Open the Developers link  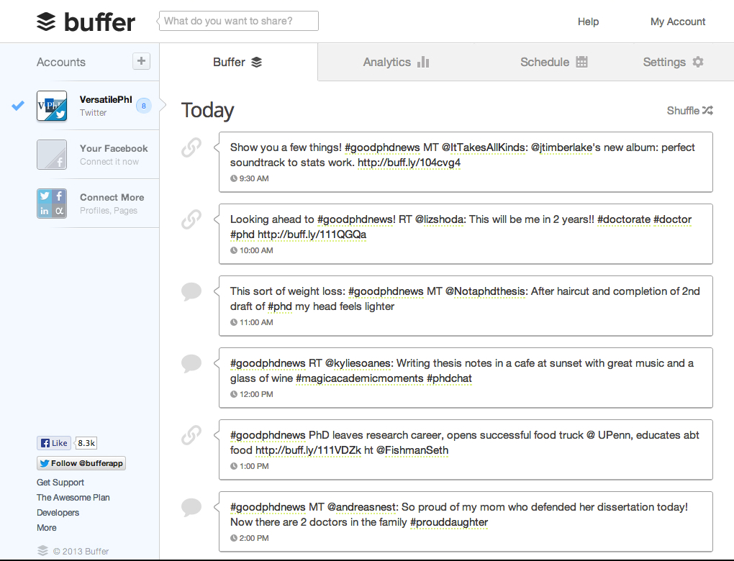pos(58,513)
